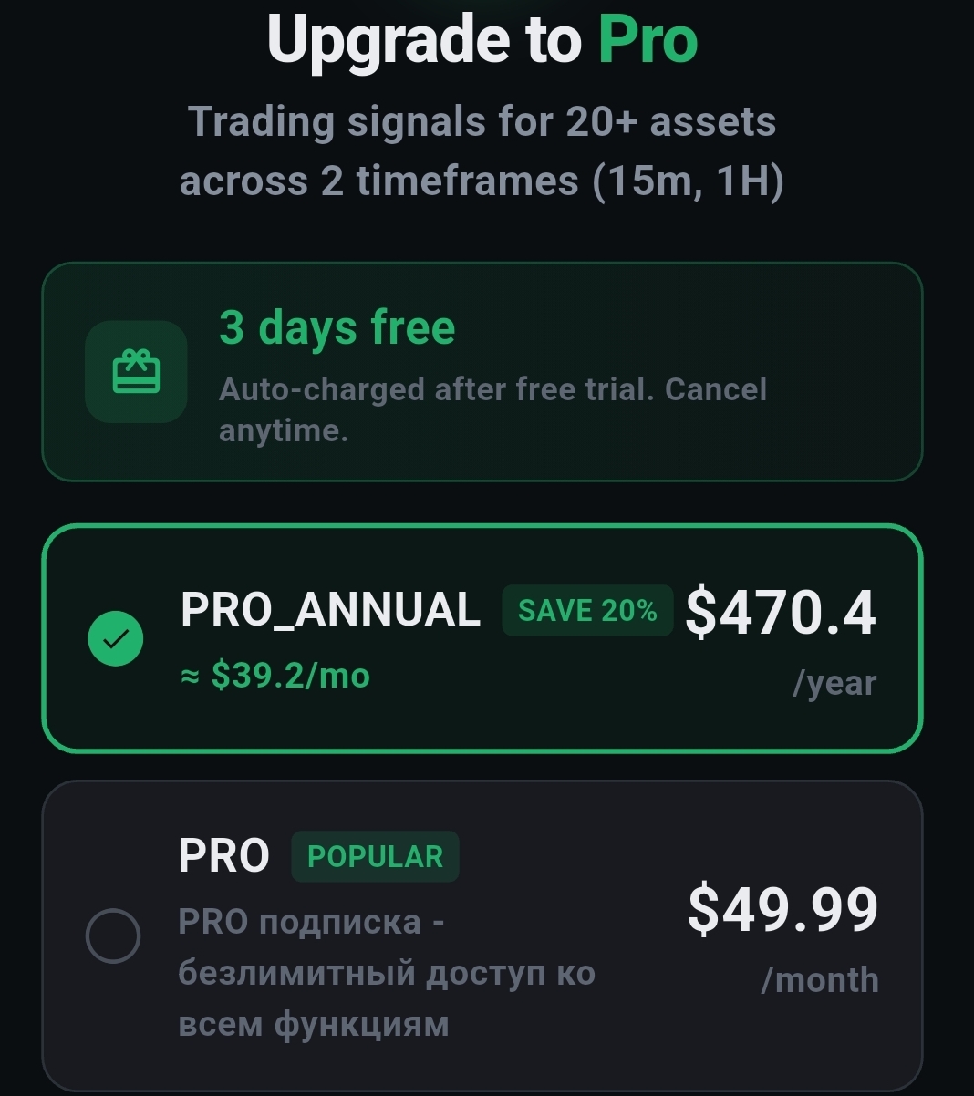Screen dimensions: 974x1096
Task: Click the PRO_ANNUAL plan title
Action: [330, 609]
